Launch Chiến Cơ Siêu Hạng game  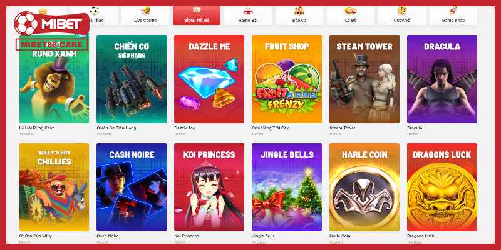point(132,79)
